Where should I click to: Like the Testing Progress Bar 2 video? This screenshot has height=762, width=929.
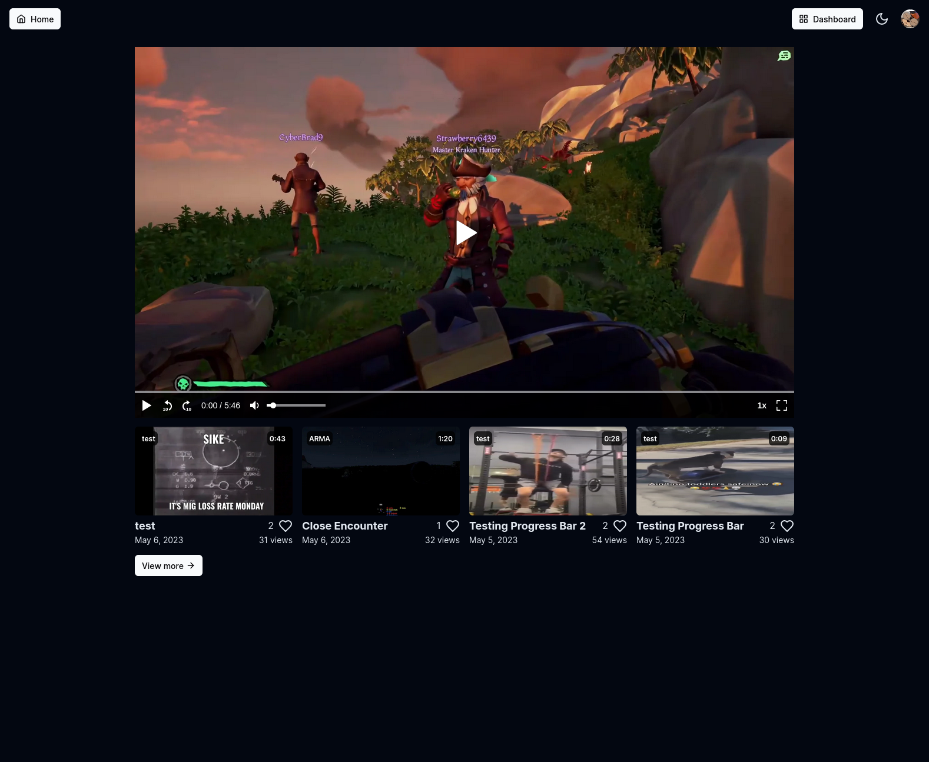(620, 526)
